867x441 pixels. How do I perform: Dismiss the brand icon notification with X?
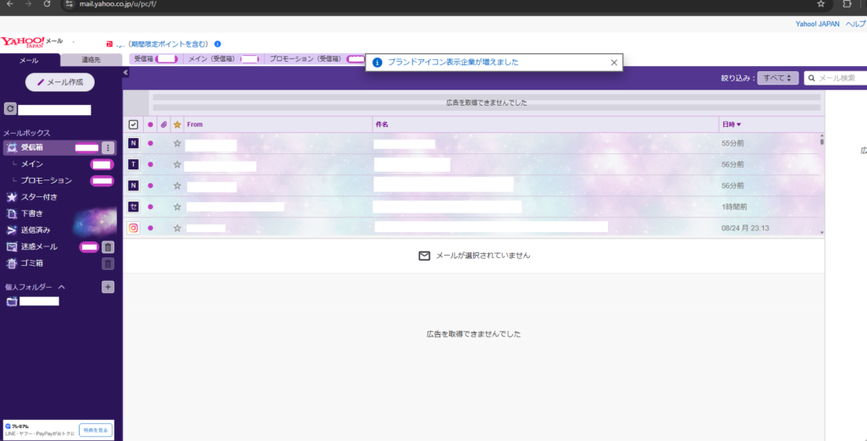[x=614, y=63]
